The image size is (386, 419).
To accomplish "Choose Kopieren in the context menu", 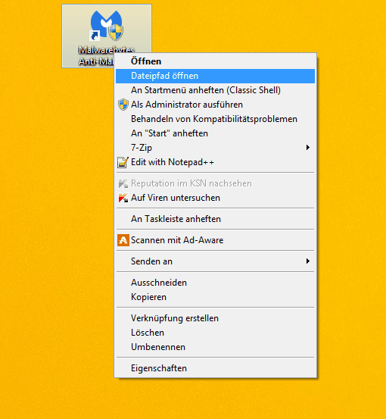I will pyautogui.click(x=215, y=297).
